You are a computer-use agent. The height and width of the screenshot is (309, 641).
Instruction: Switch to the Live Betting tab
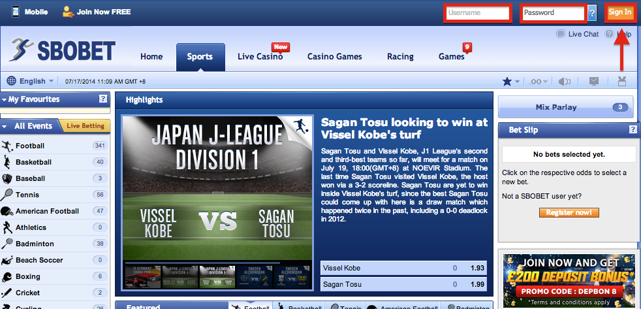pyautogui.click(x=85, y=126)
